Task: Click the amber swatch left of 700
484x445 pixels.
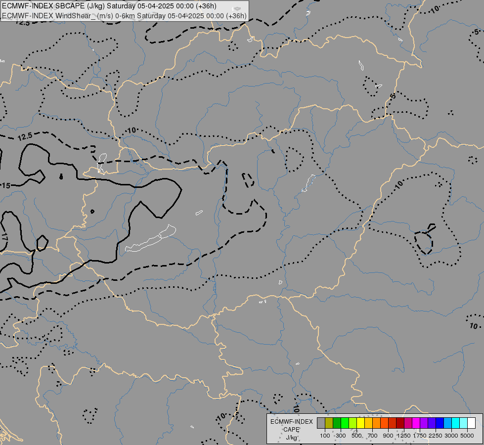Action: pos(368,423)
